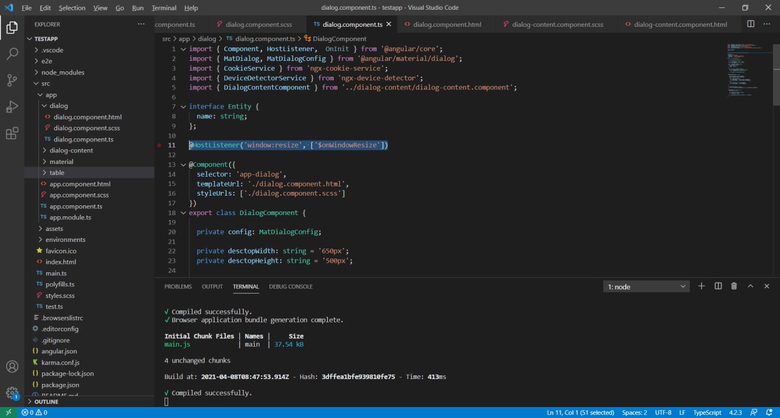Open the Source Control view
Screen dimensions: 780x418
pyautogui.click(x=12, y=80)
